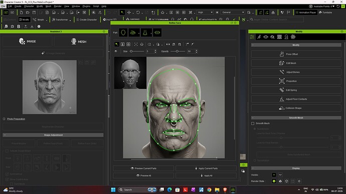This screenshot has height=194, width=346.
Task: Toggle the green Render State button
Action: click(274, 181)
